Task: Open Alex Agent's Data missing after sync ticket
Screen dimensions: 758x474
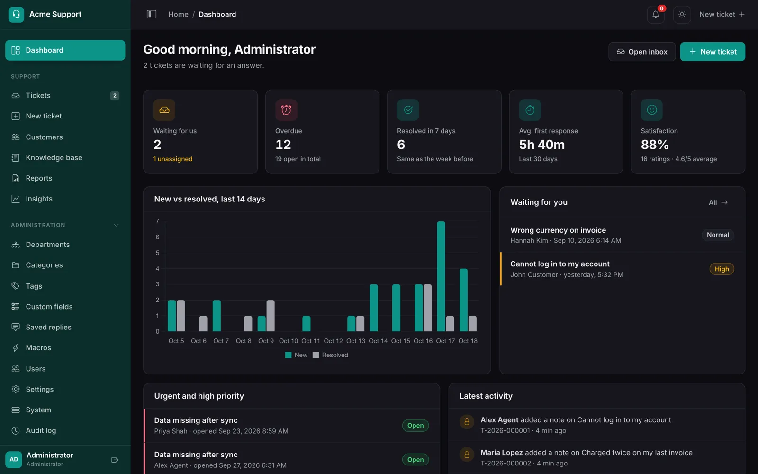Action: [x=291, y=459]
